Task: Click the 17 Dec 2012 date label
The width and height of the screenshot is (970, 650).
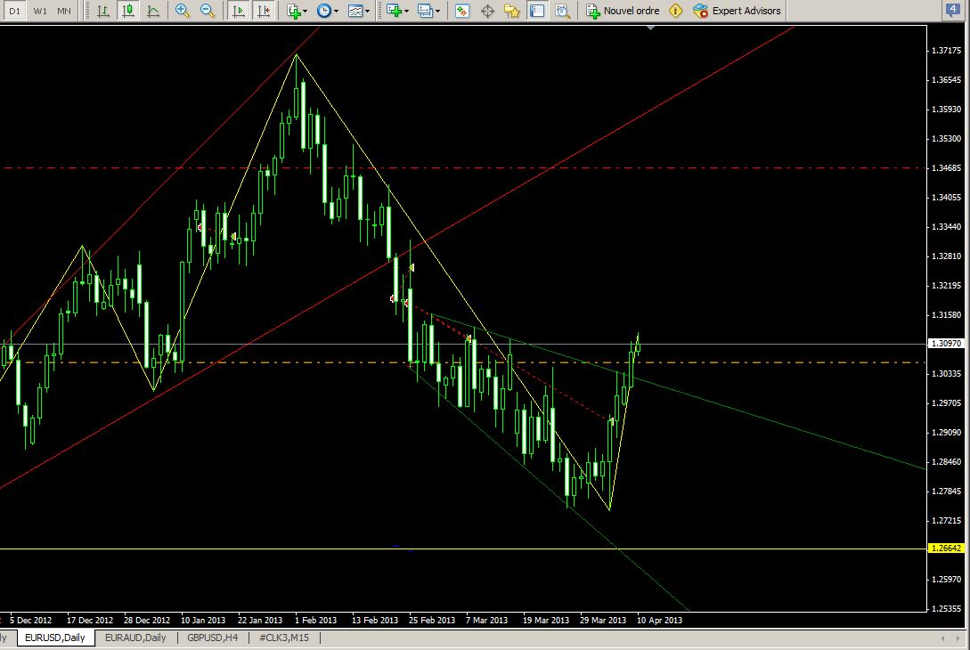Action: click(90, 620)
